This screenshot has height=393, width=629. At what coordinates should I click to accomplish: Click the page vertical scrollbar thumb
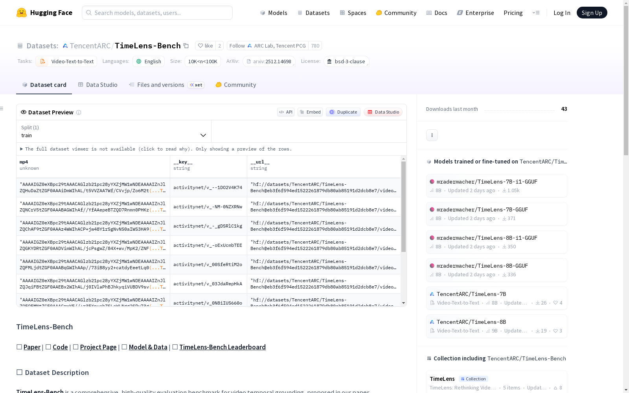pyautogui.click(x=626, y=81)
